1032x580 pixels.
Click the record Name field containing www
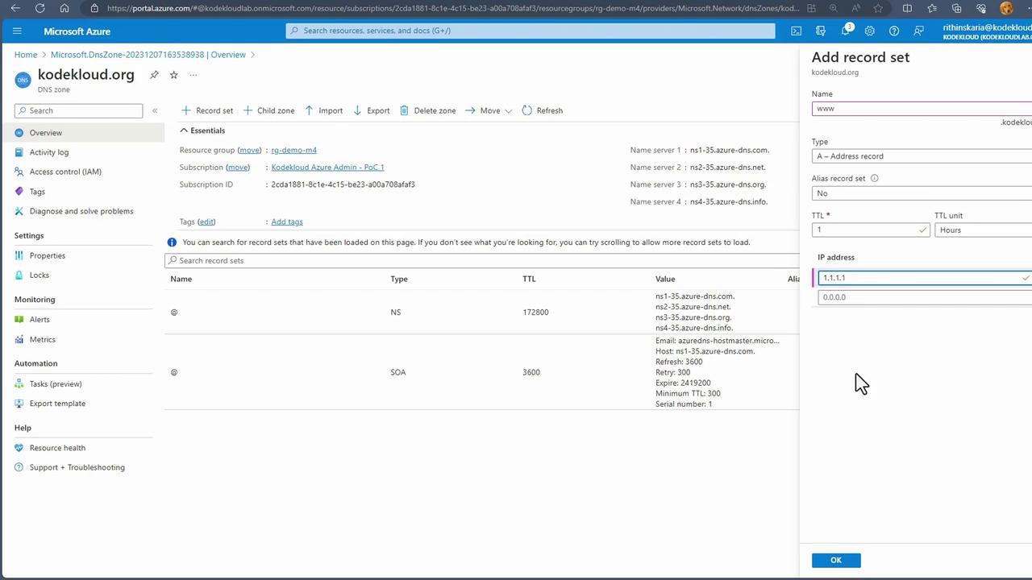(x=922, y=109)
